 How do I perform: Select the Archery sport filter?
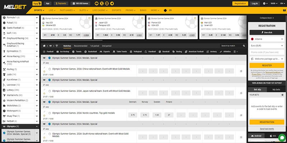click(x=212, y=51)
